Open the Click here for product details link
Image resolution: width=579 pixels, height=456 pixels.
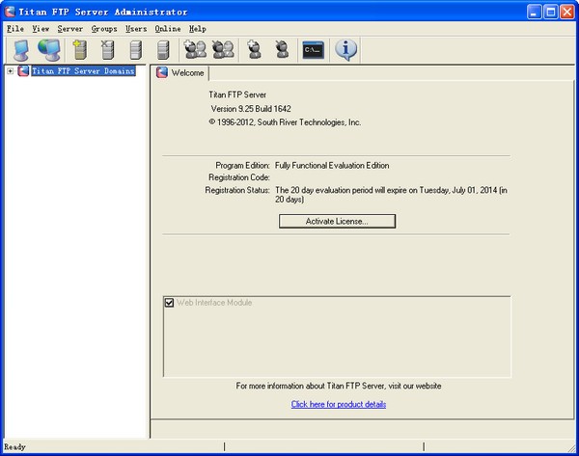[x=339, y=404]
